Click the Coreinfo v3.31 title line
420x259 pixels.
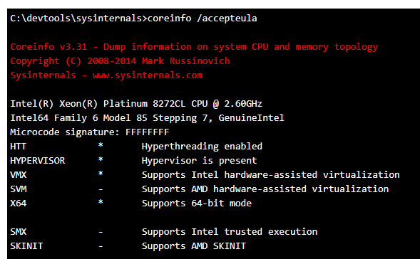194,47
